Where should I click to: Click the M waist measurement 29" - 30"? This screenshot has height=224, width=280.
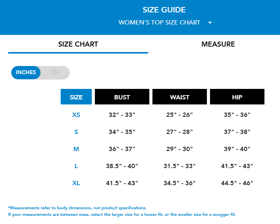pos(180,149)
